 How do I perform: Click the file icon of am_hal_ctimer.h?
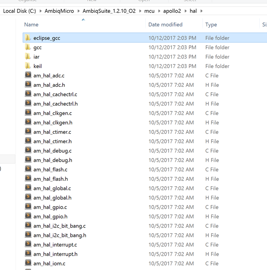pyautogui.click(x=28, y=141)
